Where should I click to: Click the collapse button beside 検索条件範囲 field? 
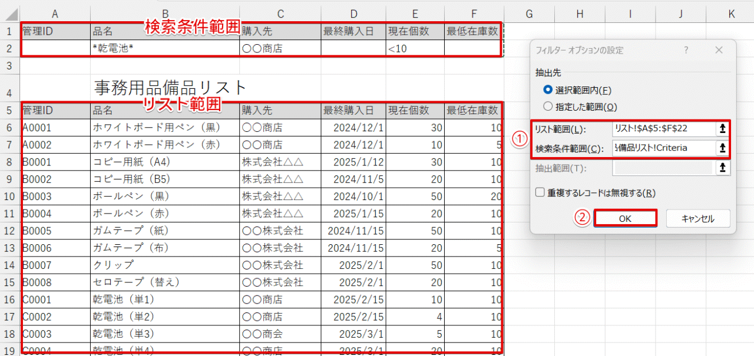coord(722,148)
